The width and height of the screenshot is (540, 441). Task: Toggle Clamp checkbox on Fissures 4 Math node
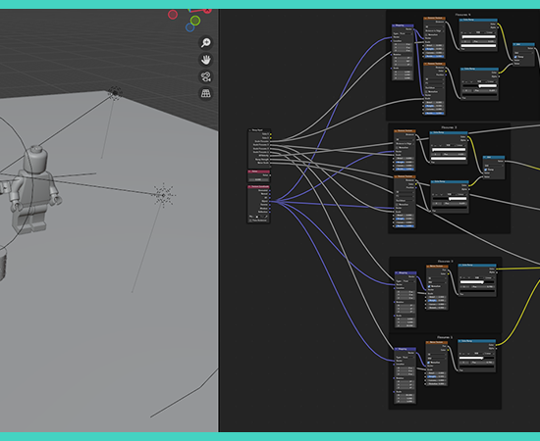point(515,57)
